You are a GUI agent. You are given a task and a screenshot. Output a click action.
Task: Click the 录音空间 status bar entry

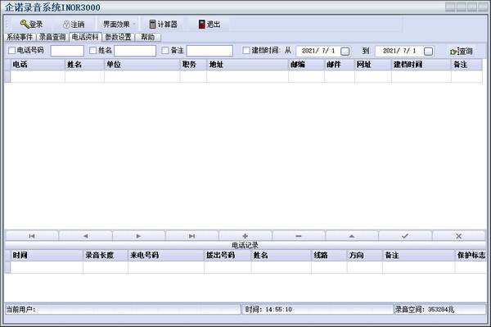coord(439,310)
